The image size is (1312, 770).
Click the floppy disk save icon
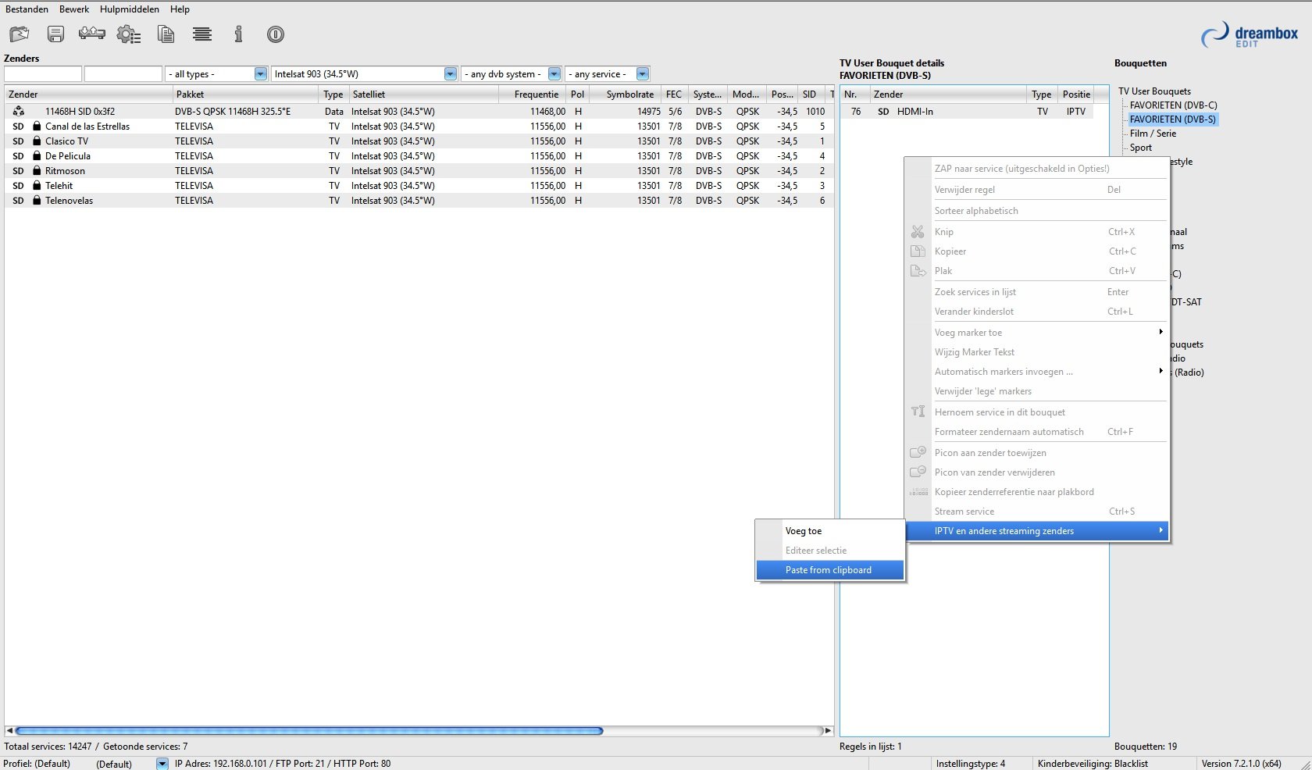pos(55,34)
